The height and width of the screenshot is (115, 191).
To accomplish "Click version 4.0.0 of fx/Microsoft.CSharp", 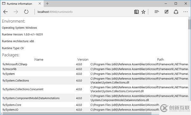I will [x=79, y=64].
